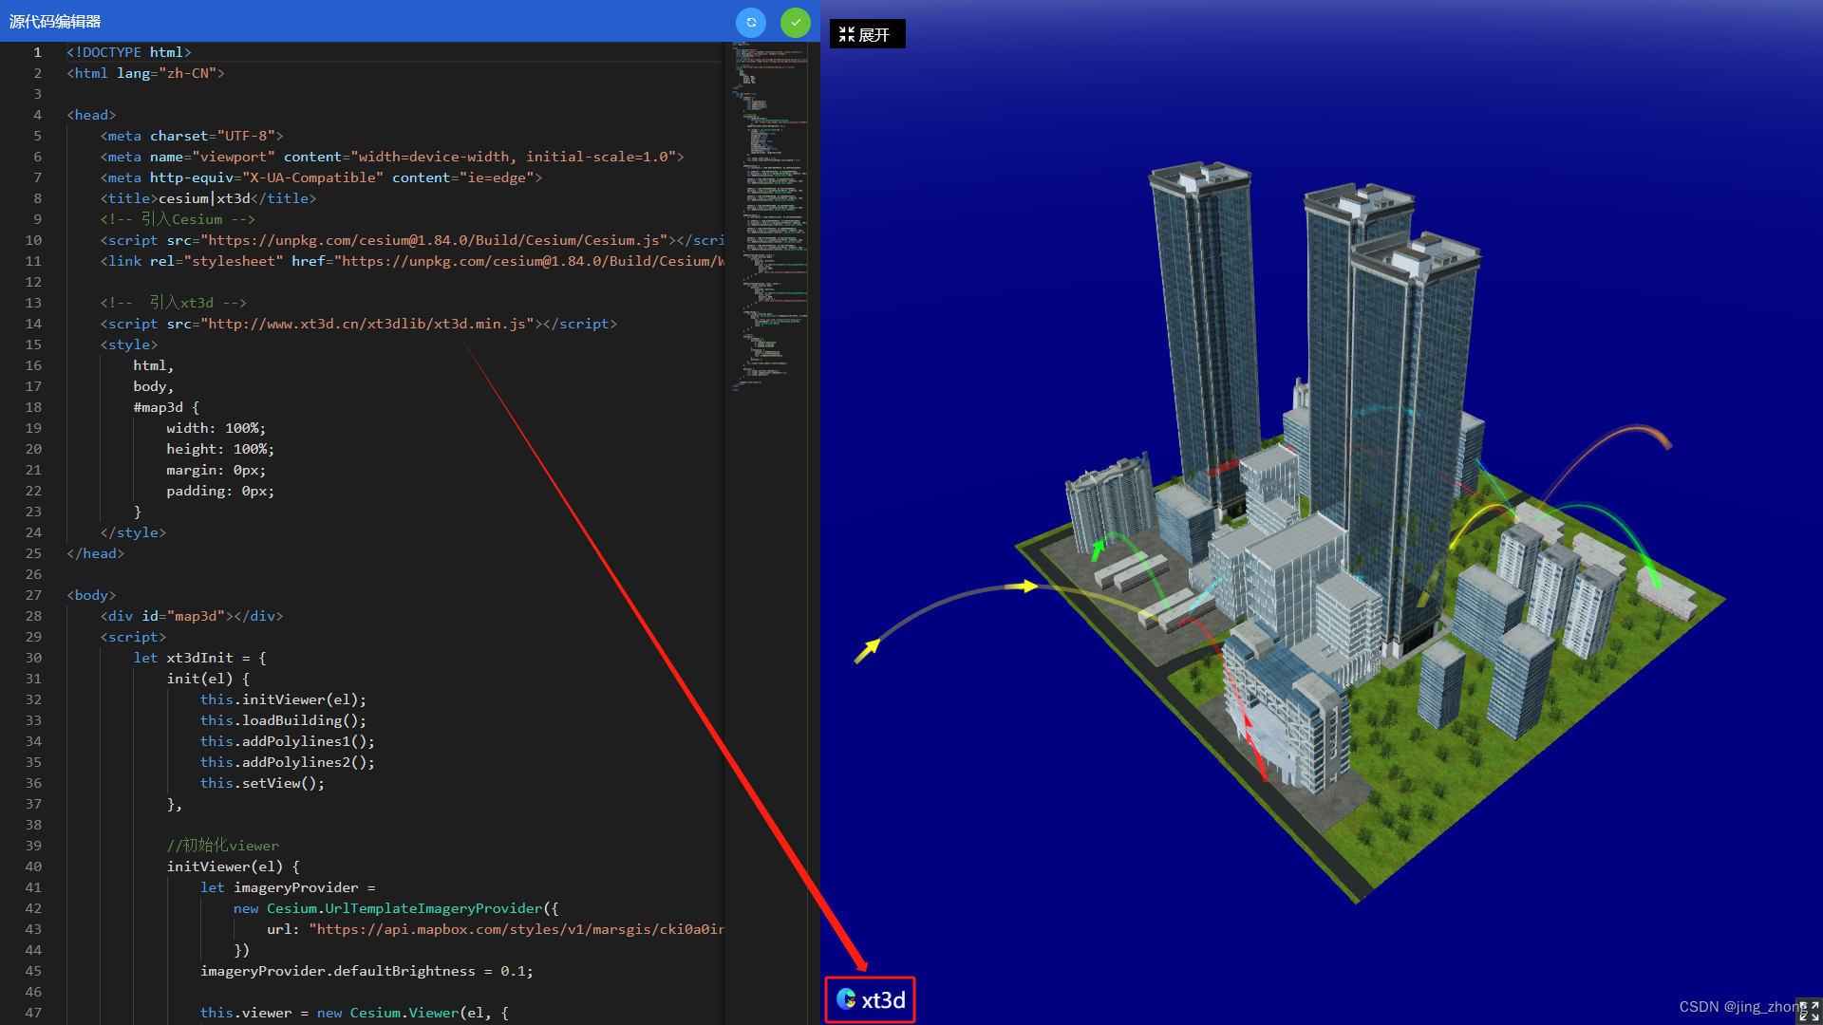
Task: Click the 源代码编辑器 title text
Action: [55, 21]
